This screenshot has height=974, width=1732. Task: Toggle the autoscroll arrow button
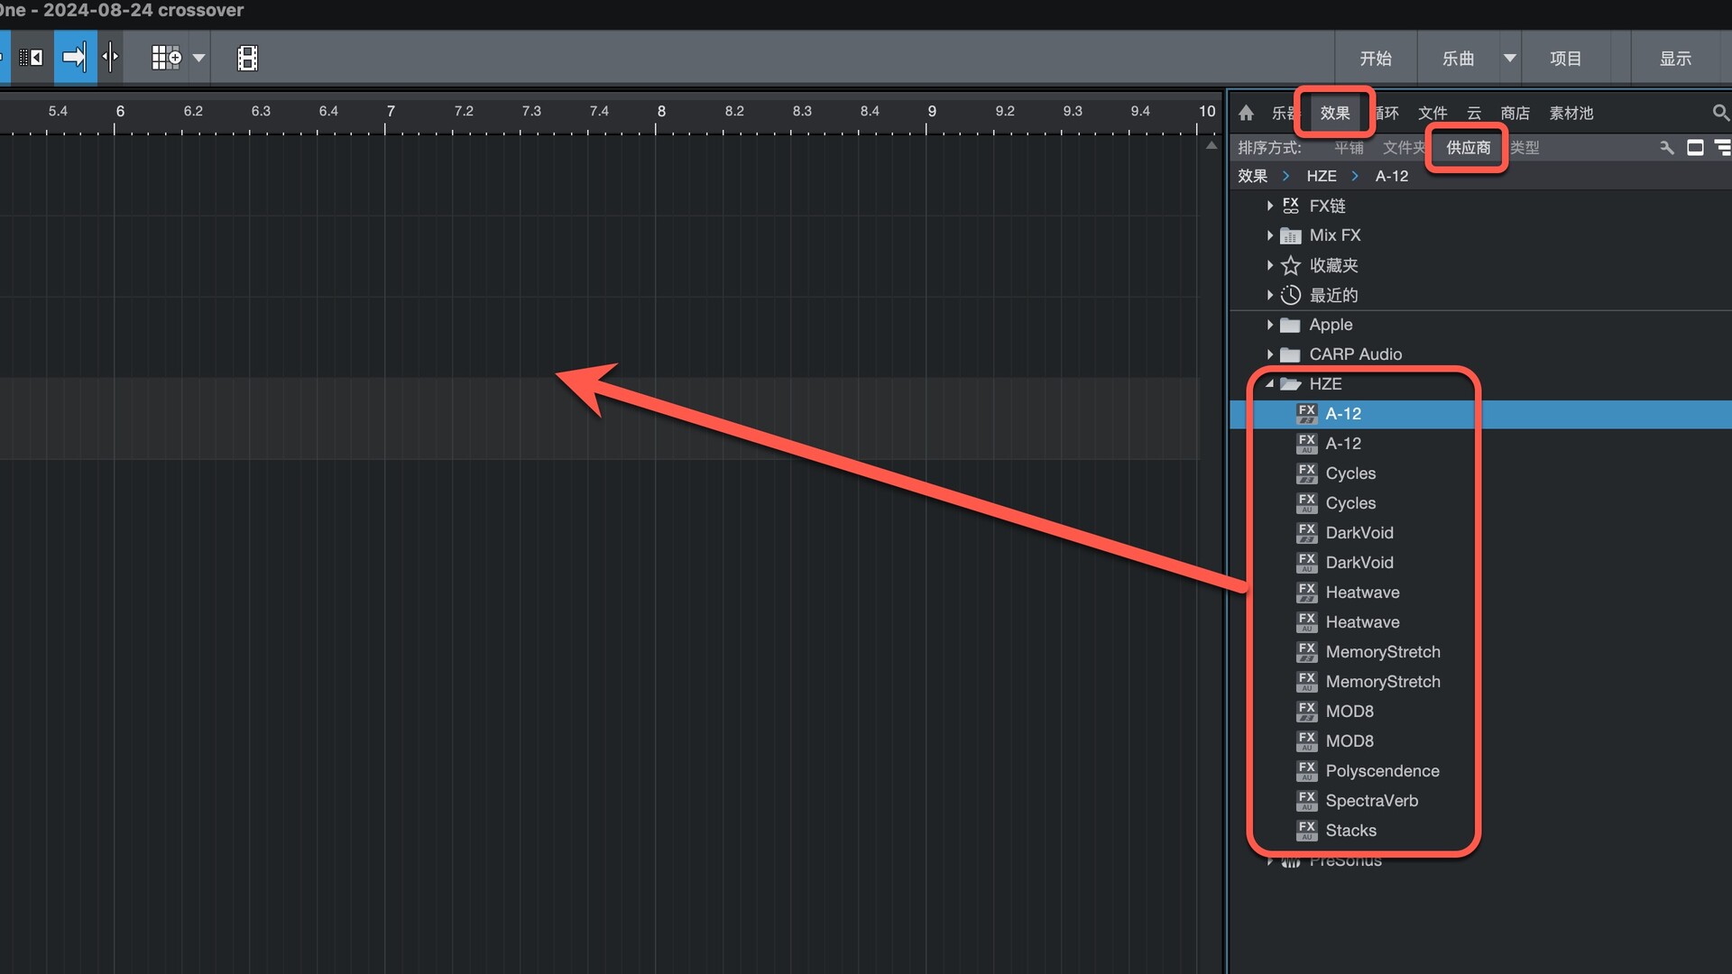coord(74,59)
